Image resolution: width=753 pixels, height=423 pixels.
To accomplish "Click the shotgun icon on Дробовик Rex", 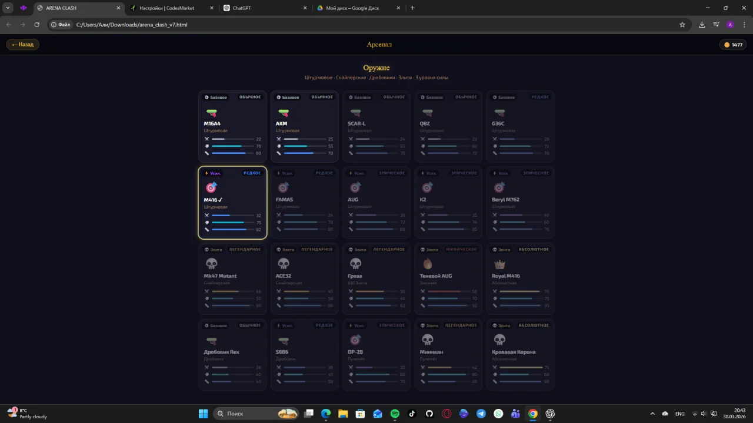I will click(211, 340).
